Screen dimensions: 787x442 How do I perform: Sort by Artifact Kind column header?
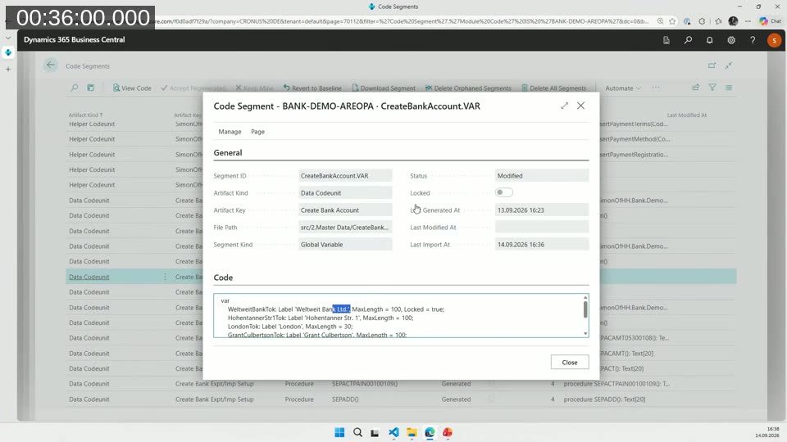pos(85,115)
